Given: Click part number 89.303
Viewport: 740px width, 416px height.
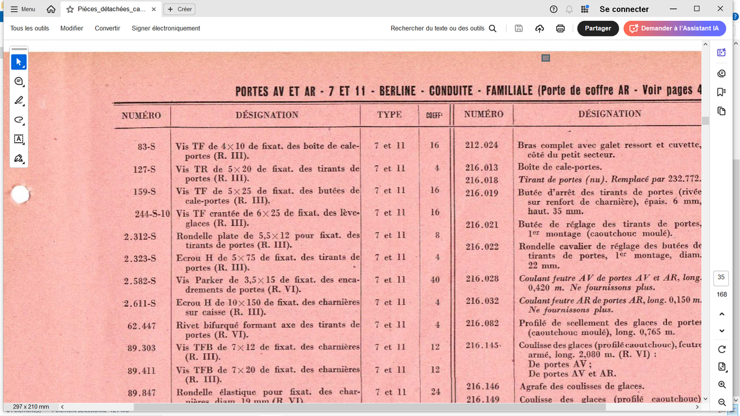Looking at the screenshot, I should coord(142,348).
